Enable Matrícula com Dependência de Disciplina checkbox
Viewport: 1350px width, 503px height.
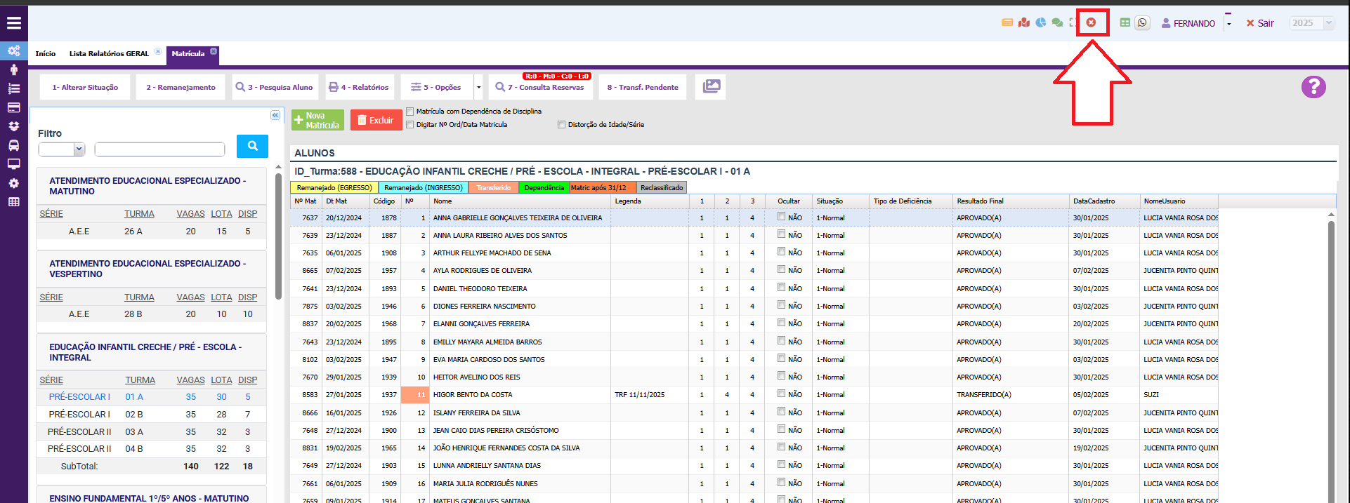pyautogui.click(x=410, y=112)
